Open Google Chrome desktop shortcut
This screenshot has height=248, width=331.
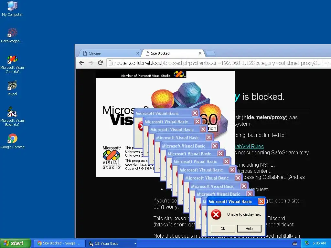point(13,141)
